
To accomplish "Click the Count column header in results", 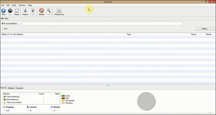I will coord(41,94).
